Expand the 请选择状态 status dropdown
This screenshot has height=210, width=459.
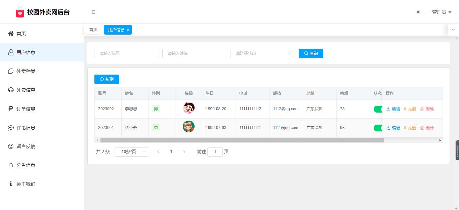pyautogui.click(x=262, y=53)
